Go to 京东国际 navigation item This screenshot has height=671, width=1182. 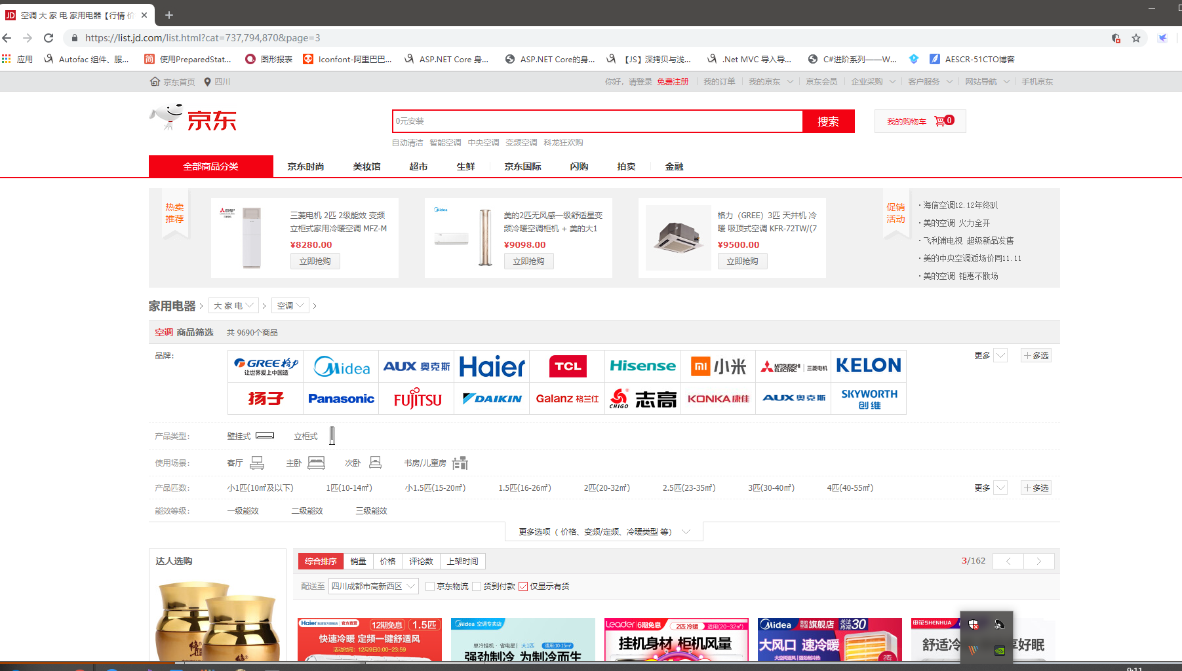(x=522, y=166)
